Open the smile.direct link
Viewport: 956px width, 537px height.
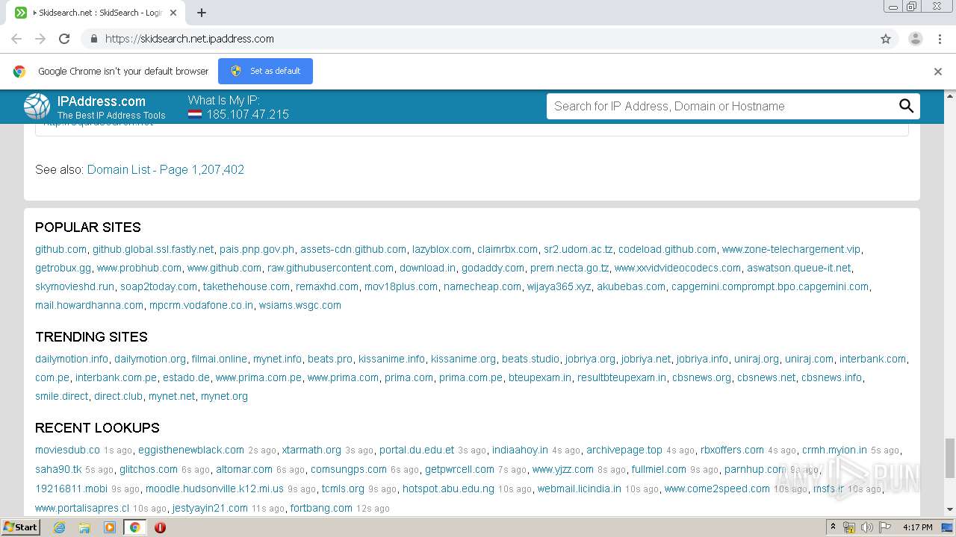click(61, 396)
